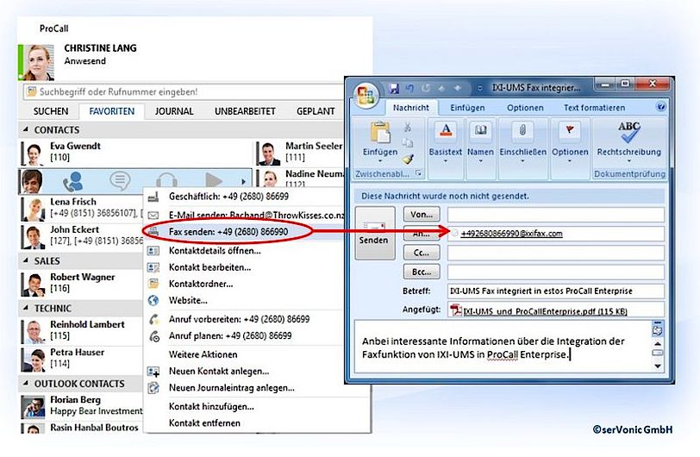This screenshot has width=700, height=457.
Task: Collapse the OUTLOOK CONTACTS group
Action: [x=26, y=384]
